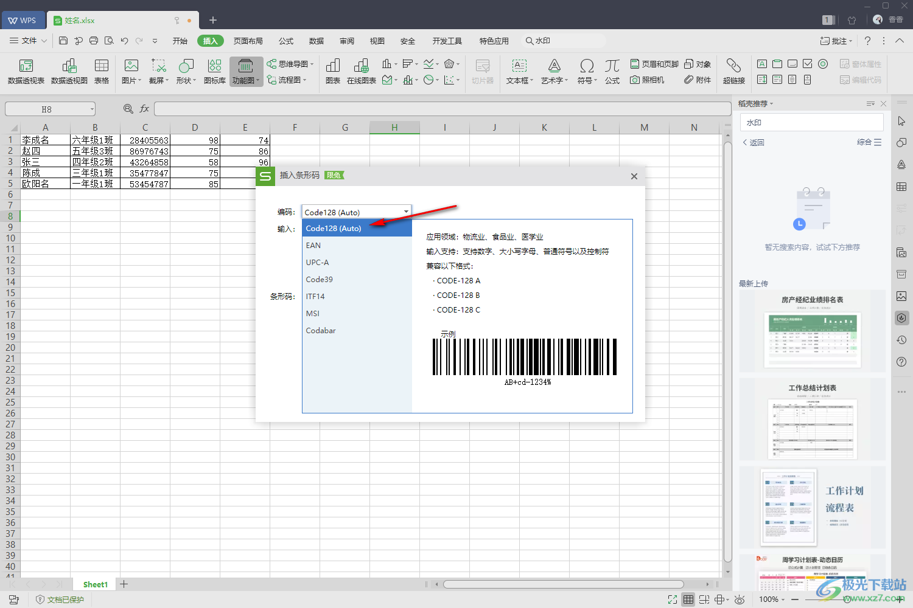
Task: Switch to the 页面布局 ribbon tab
Action: point(248,41)
